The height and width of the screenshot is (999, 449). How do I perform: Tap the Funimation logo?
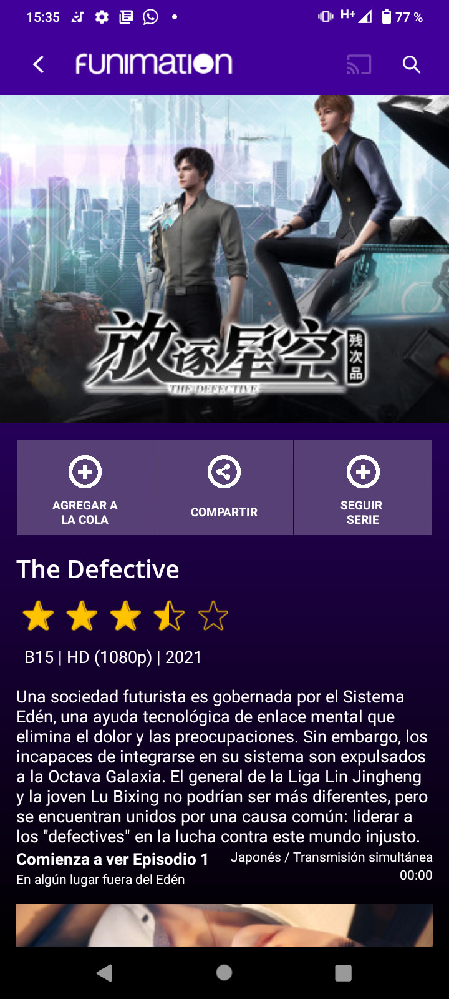[154, 64]
